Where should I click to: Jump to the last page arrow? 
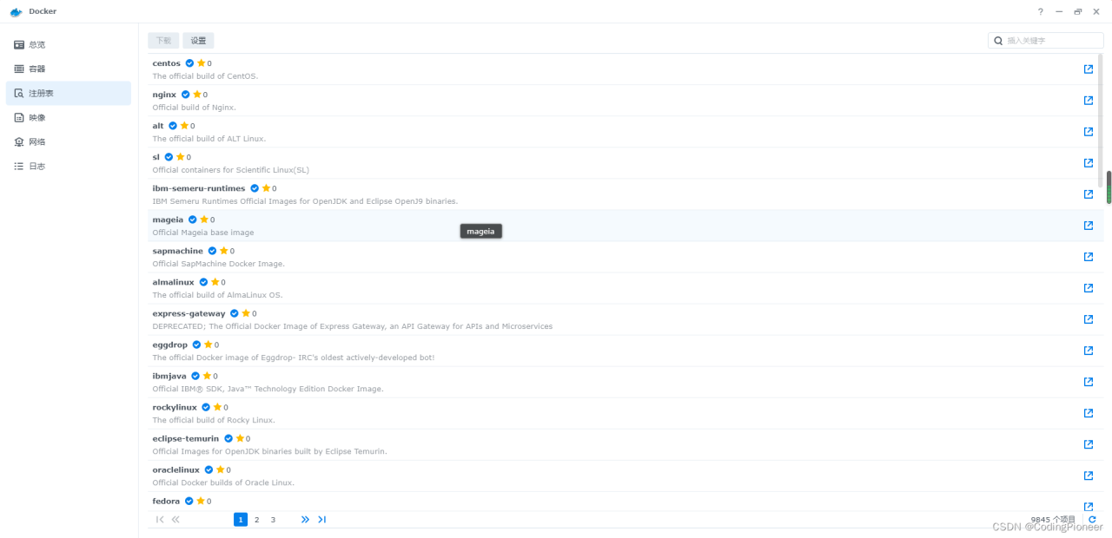(x=321, y=520)
